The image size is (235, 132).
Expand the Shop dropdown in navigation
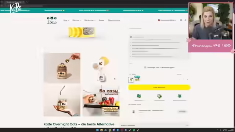[x=66, y=20]
